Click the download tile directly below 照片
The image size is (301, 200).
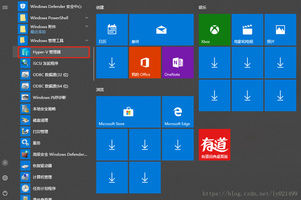pyautogui.click(x=280, y=63)
